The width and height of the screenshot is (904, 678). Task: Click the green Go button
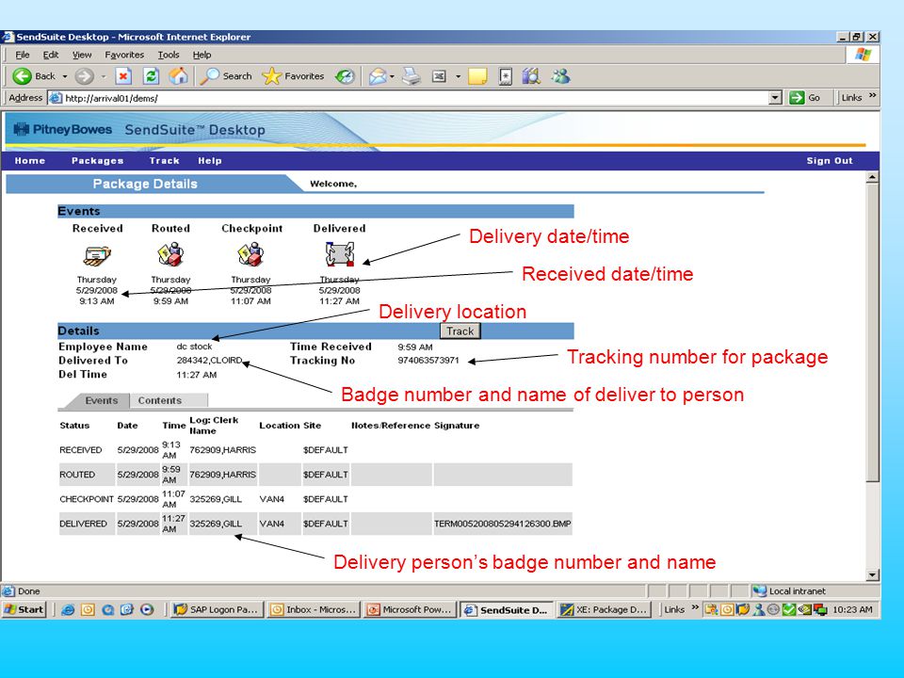coord(805,98)
